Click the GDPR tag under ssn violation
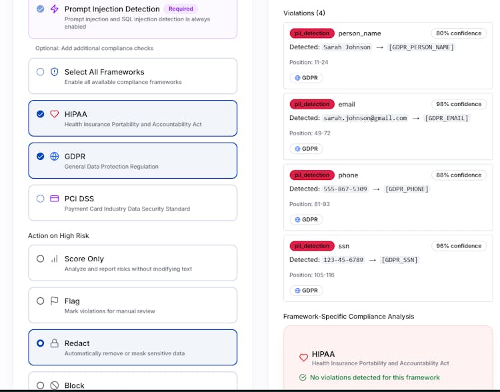This screenshot has height=392, width=500. click(x=306, y=291)
